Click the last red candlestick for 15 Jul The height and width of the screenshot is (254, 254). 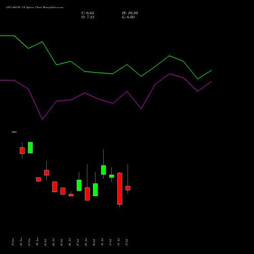point(128,188)
